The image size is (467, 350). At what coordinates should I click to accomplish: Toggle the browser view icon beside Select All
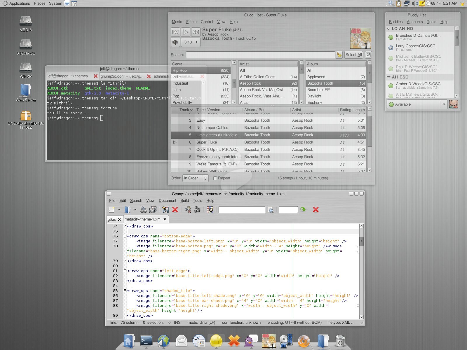coord(368,55)
